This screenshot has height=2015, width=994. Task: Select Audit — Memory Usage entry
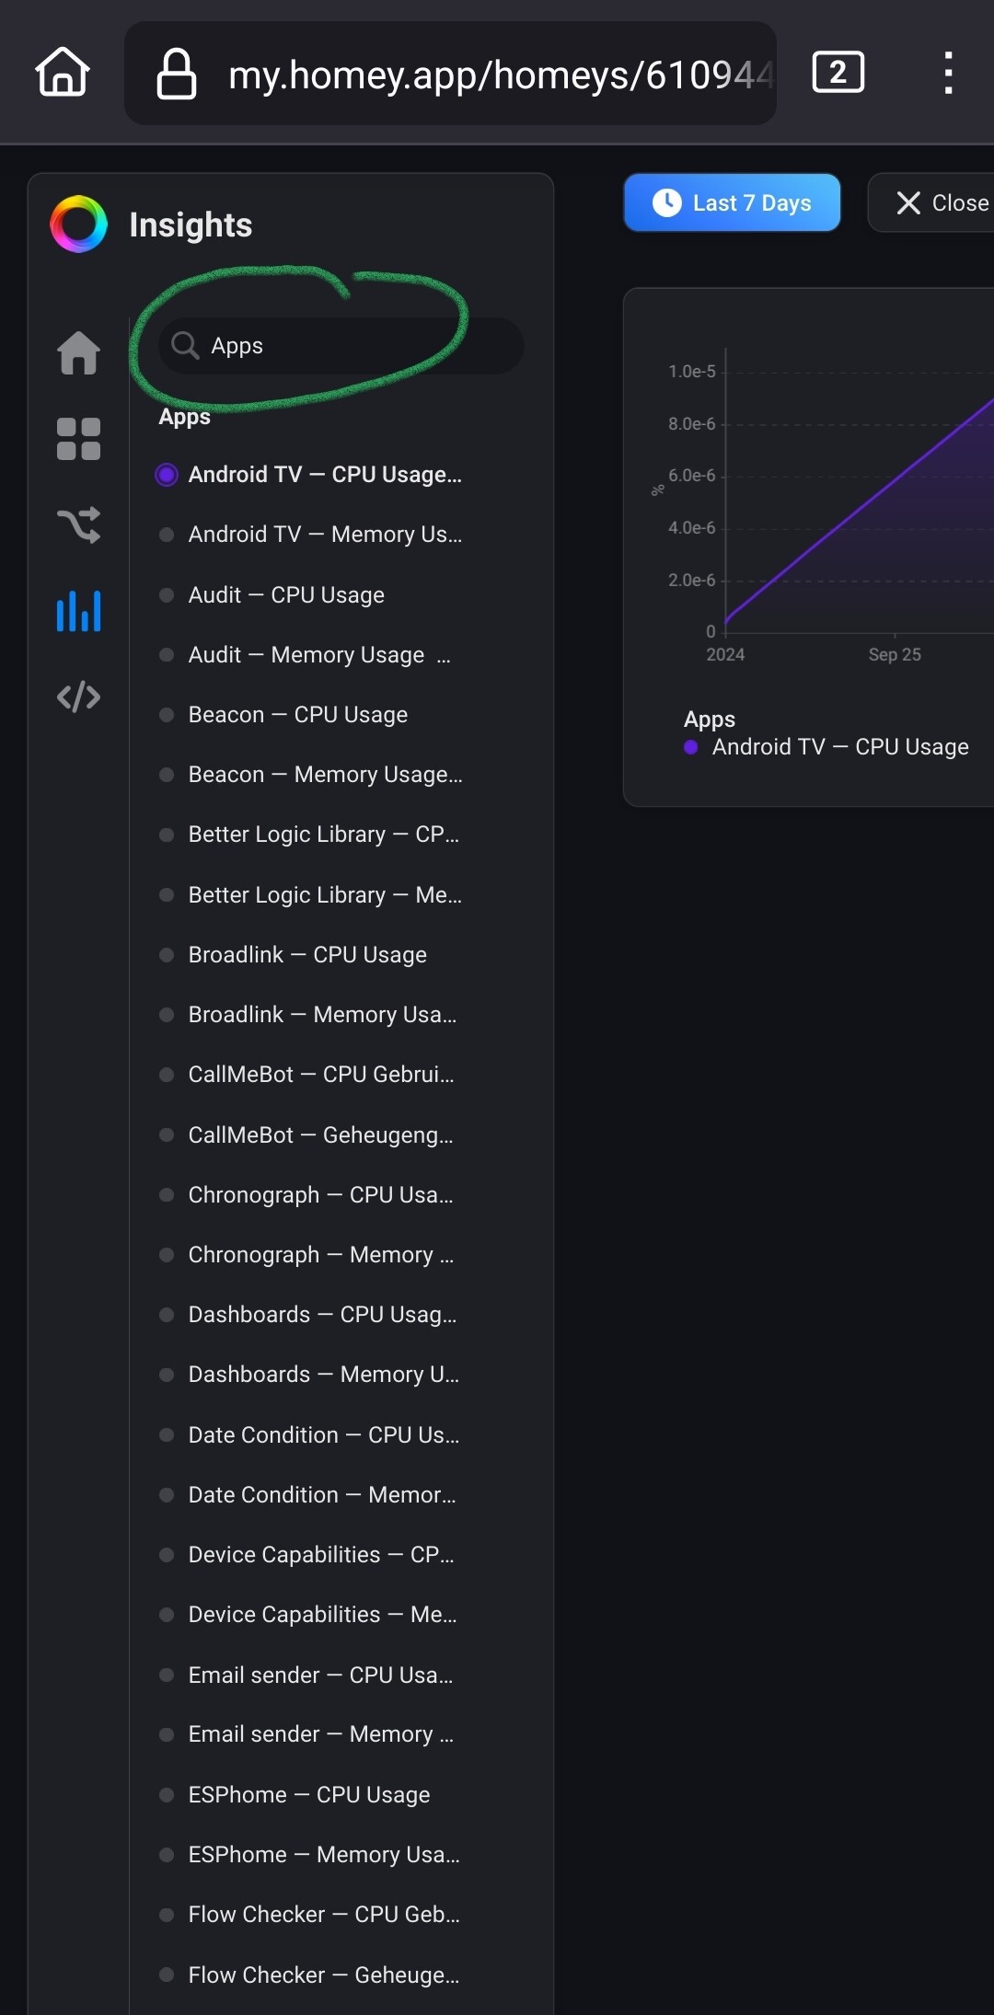click(306, 655)
